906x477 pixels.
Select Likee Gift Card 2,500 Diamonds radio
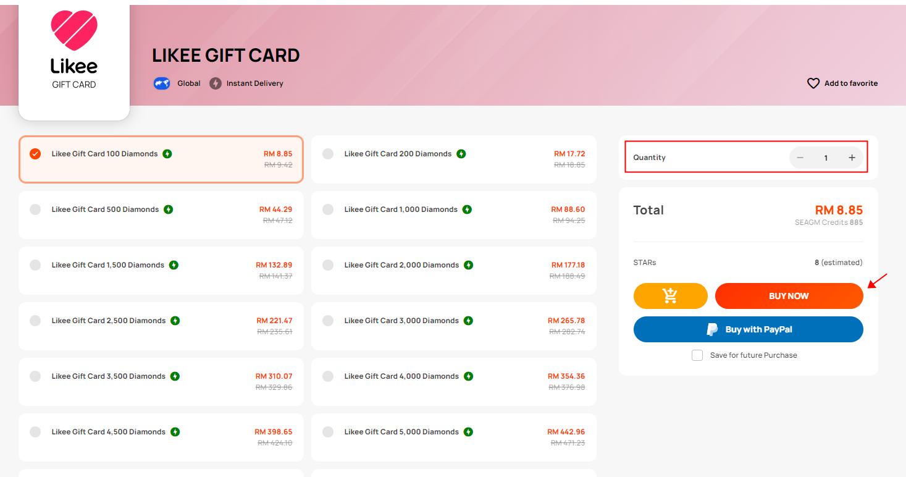click(x=35, y=321)
